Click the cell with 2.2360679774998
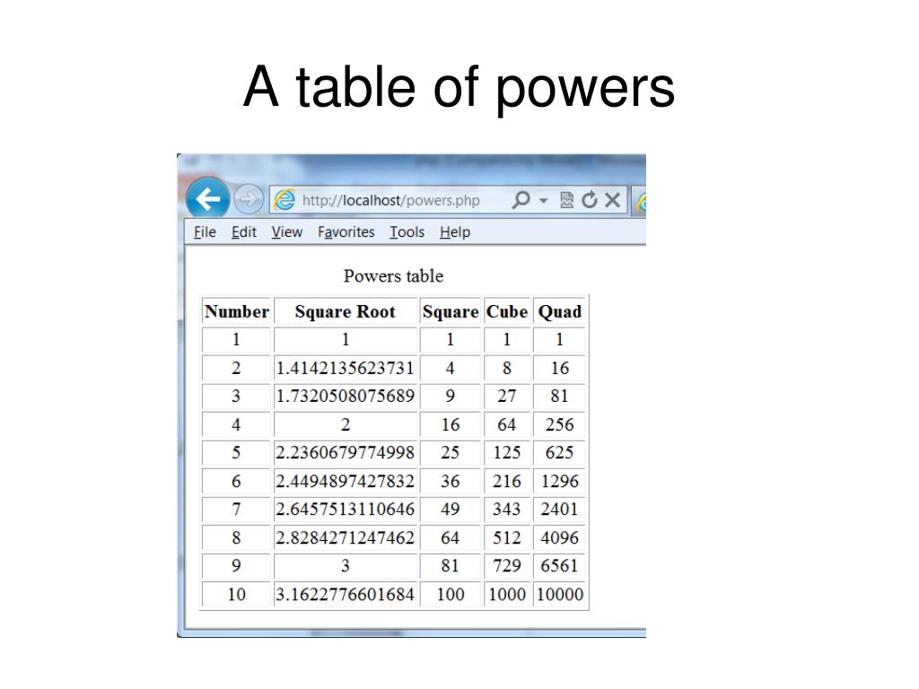The height and width of the screenshot is (689, 919). pos(346,452)
